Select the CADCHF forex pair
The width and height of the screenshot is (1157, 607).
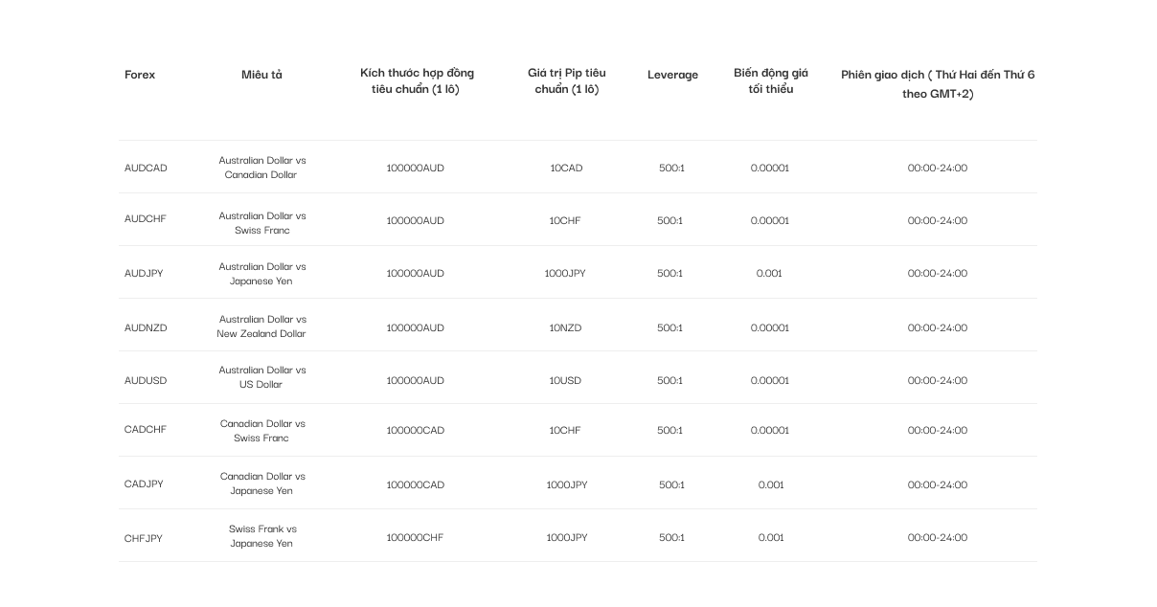point(146,429)
